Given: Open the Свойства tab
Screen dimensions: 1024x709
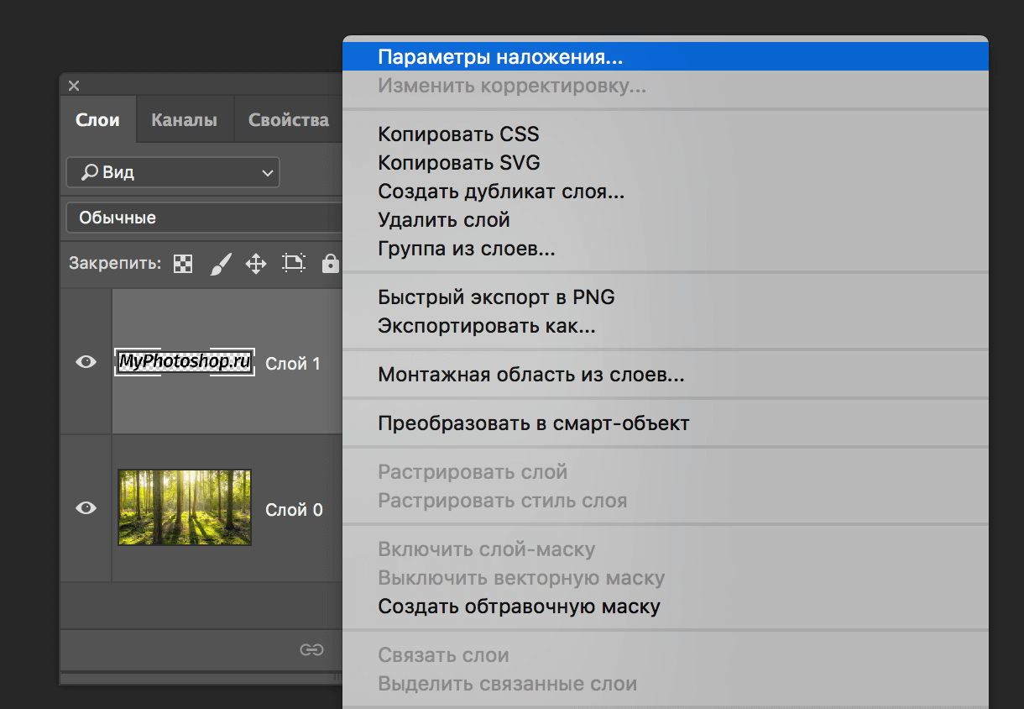Looking at the screenshot, I should tap(288, 120).
